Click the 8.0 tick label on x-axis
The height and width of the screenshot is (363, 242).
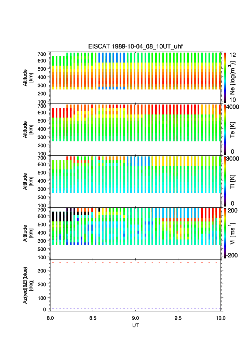pos(50,318)
